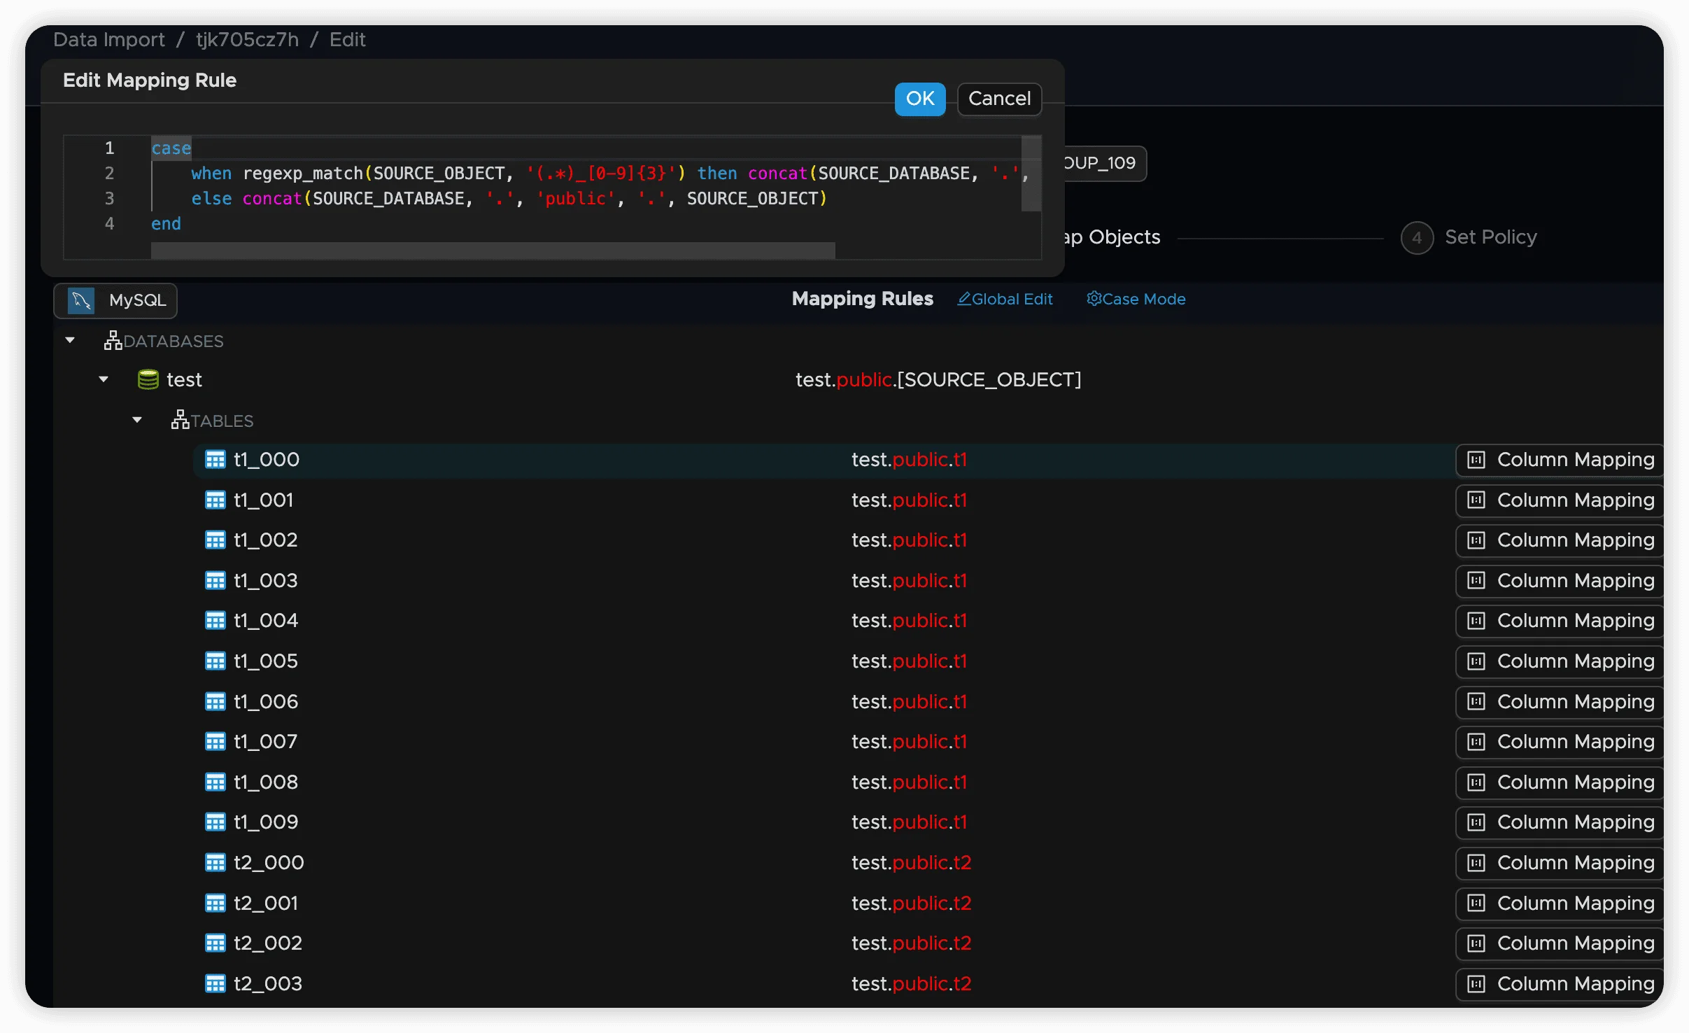Screen dimensions: 1689x1033
Task: Go to Data Import breadcrumb
Action: [x=109, y=40]
